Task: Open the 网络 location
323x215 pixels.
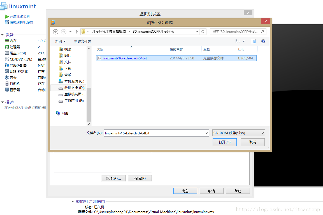Action: 62,113
